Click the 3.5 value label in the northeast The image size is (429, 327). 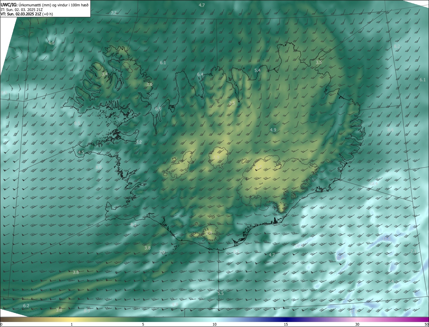click(319, 63)
